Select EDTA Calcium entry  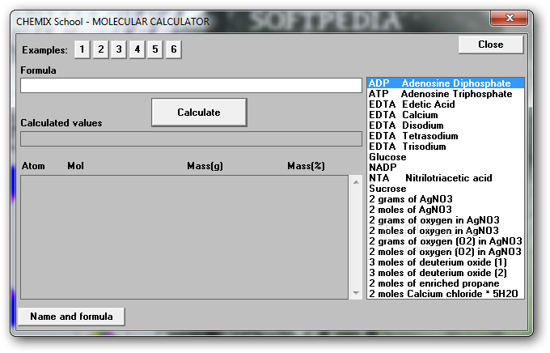[x=446, y=115]
